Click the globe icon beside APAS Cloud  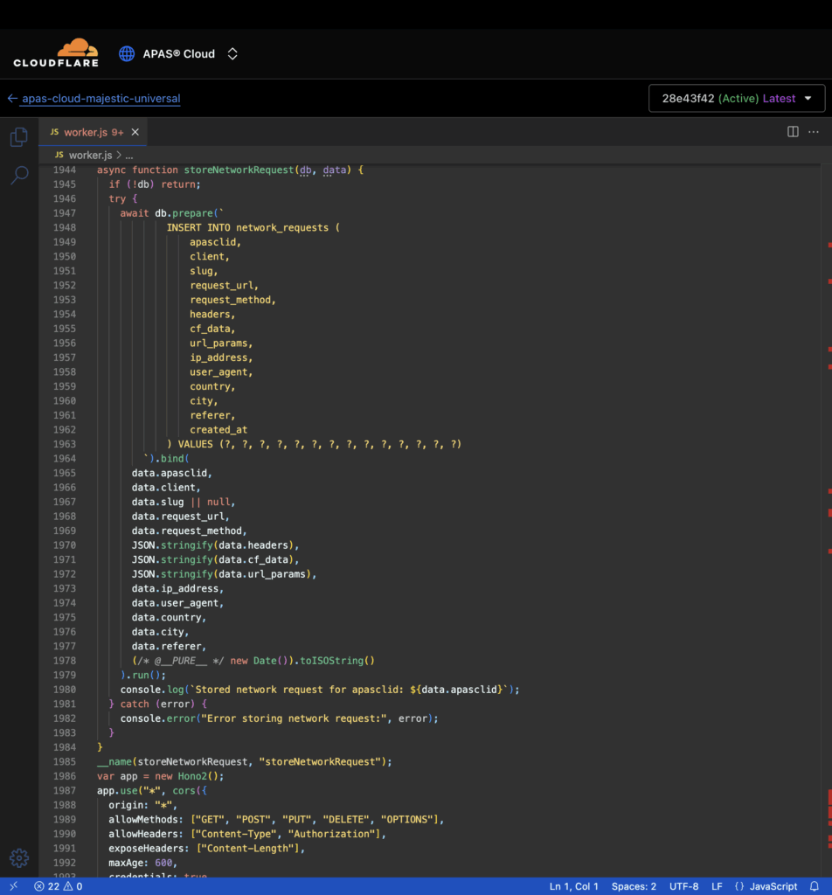(x=127, y=53)
